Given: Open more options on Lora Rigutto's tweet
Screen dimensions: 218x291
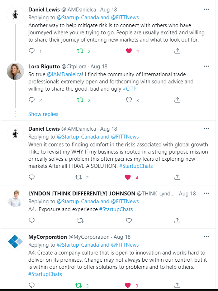Looking at the screenshot, I should coord(206,66).
